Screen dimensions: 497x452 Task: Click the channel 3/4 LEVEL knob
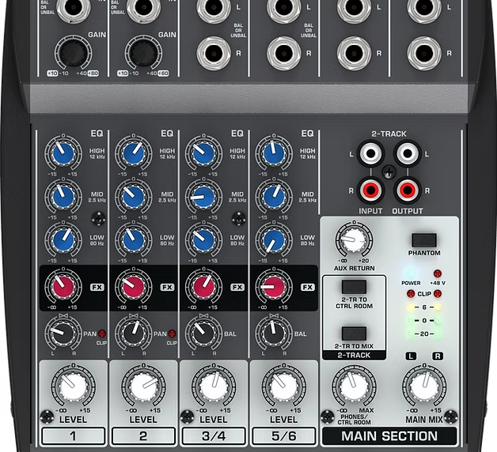point(214,386)
